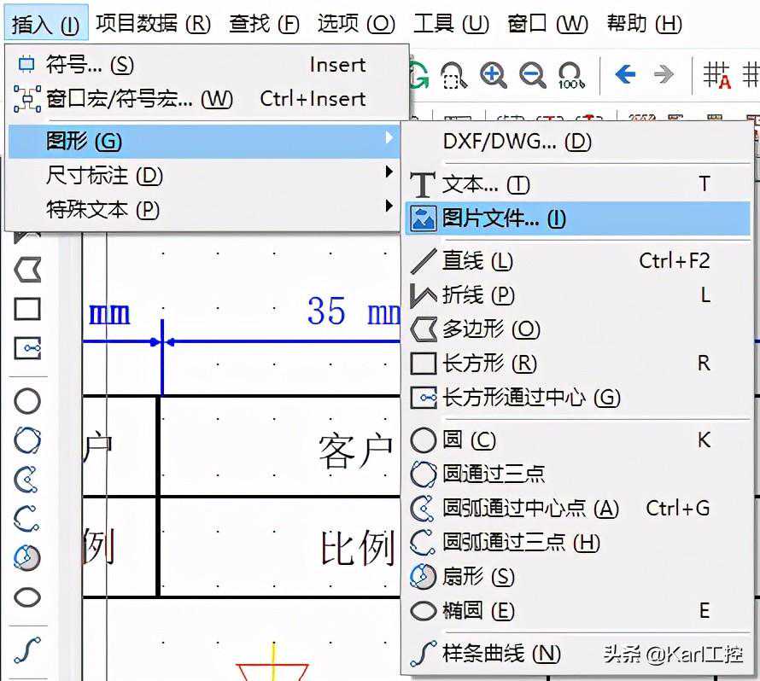Click the 客户 cell in drawing
Viewport: 760px width, 681px height.
tap(354, 450)
